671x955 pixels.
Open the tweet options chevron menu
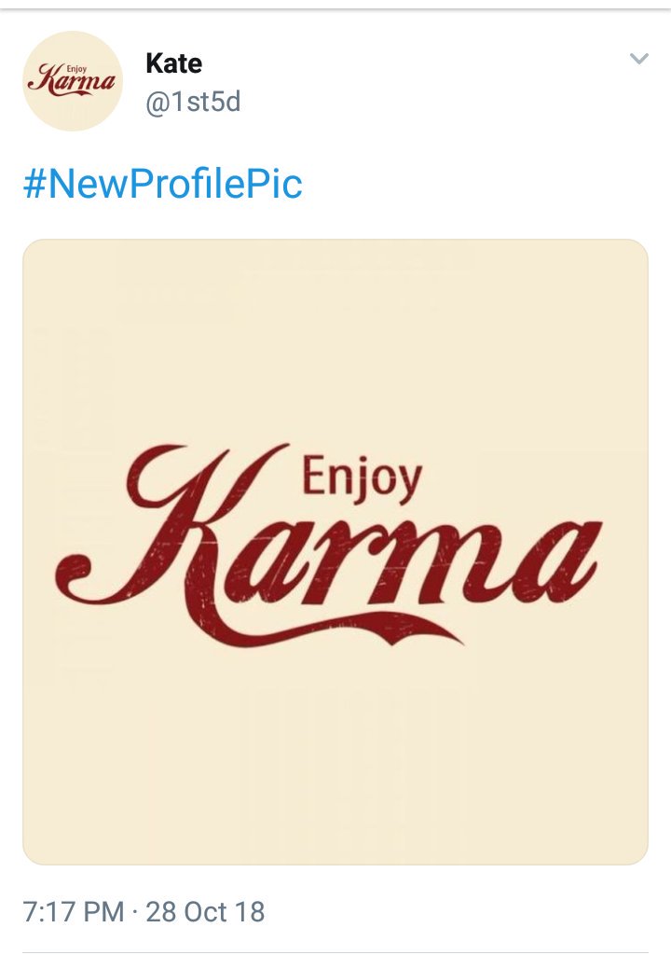638,60
